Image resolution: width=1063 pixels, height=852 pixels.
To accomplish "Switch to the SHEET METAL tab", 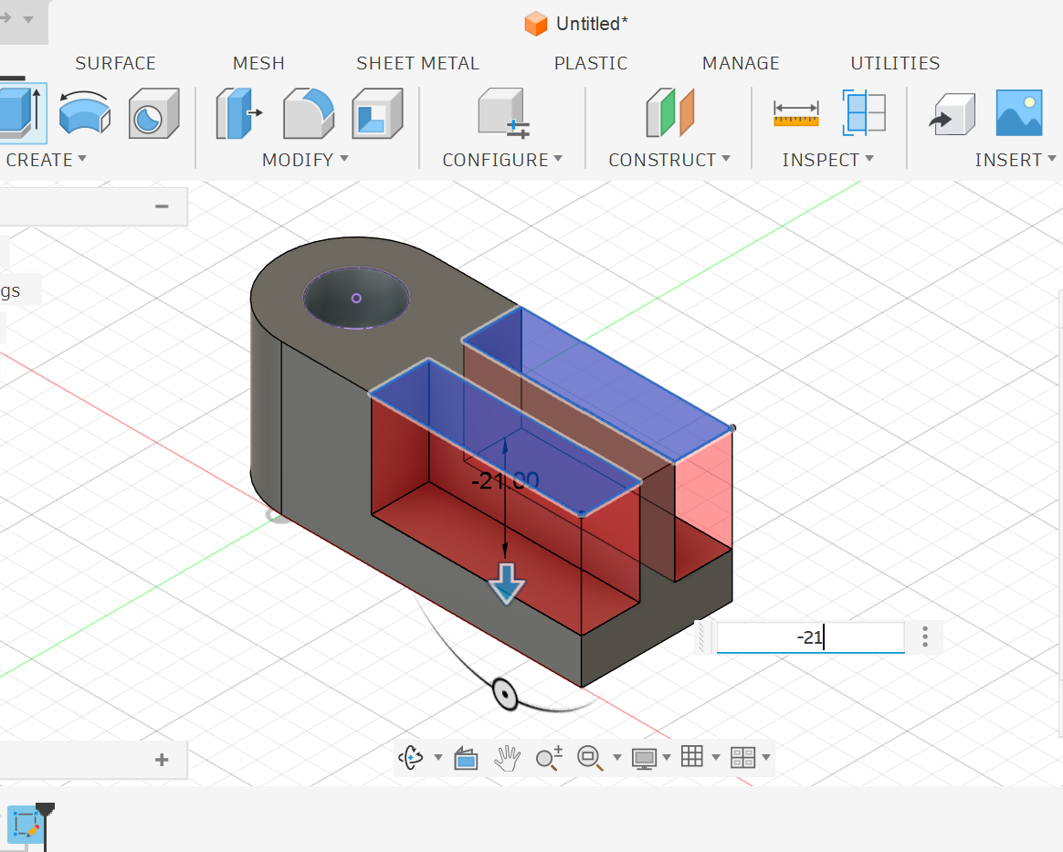I will point(417,63).
